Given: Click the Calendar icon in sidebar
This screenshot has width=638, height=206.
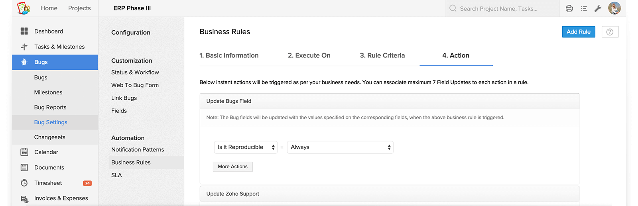Looking at the screenshot, I should click(24, 152).
